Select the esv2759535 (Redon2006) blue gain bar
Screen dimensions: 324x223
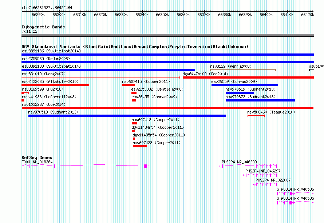pos(167,62)
